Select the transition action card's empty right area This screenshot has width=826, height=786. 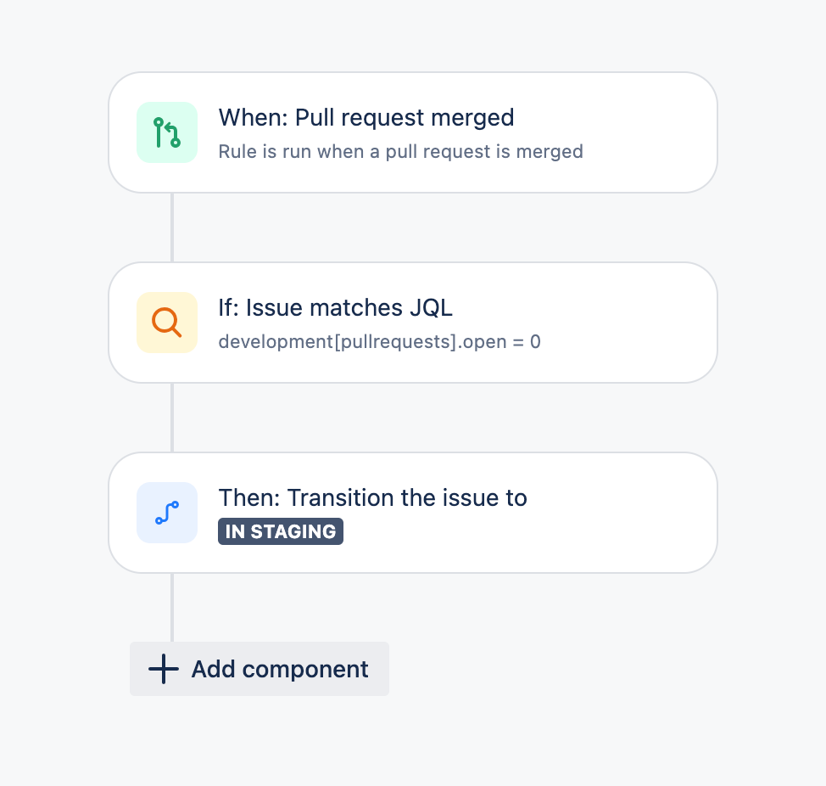(622, 513)
